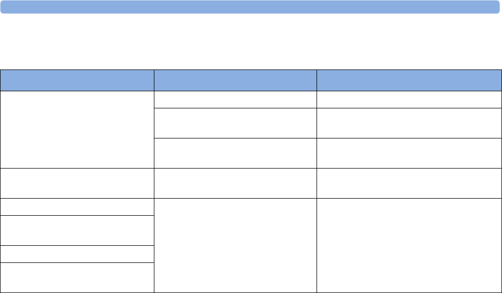502x293 pixels.
Task: Click middle column's third cell under header
Action: click(235, 153)
